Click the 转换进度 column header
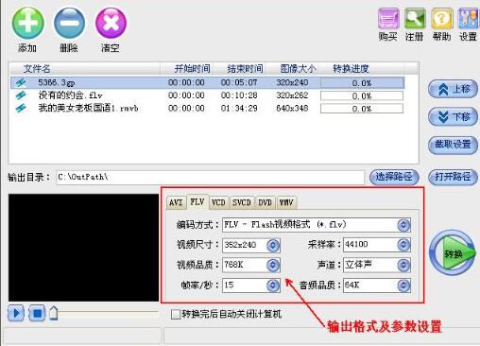 pos(362,68)
